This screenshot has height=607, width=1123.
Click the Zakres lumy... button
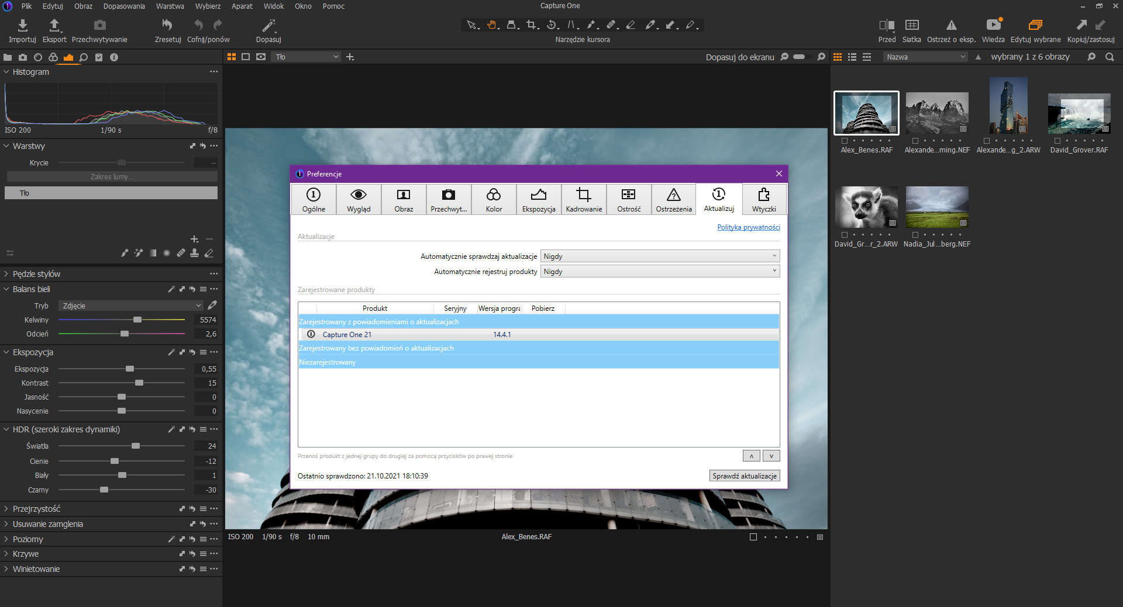click(x=111, y=176)
